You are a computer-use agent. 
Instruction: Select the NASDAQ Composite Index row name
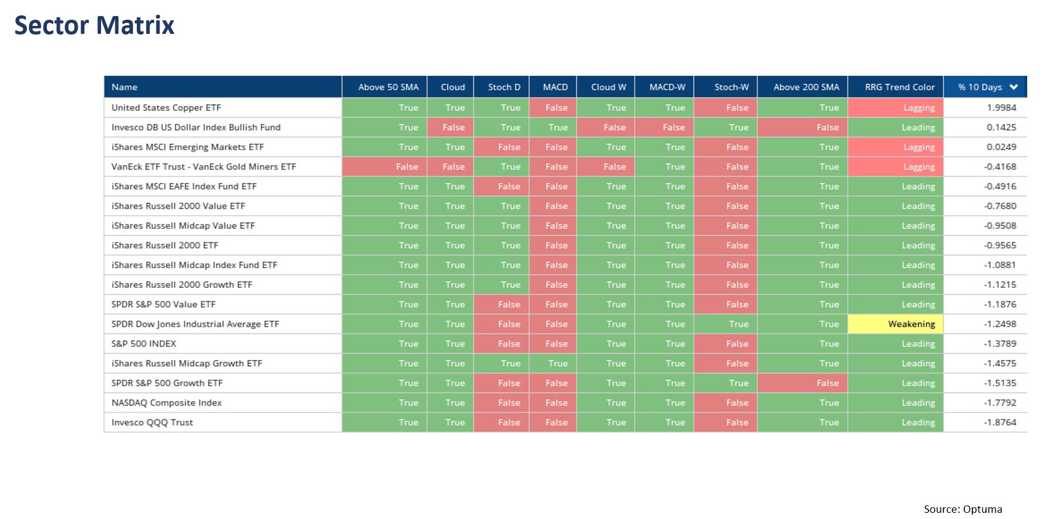point(166,403)
